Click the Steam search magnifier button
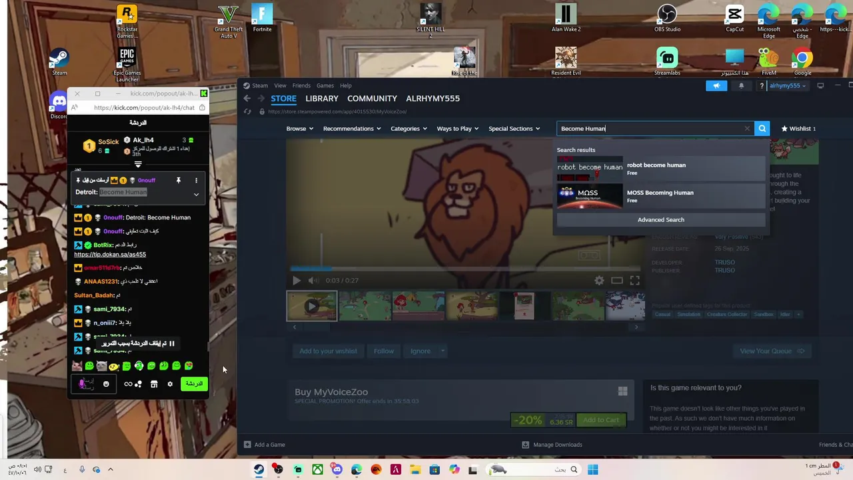This screenshot has width=853, height=480. click(762, 129)
